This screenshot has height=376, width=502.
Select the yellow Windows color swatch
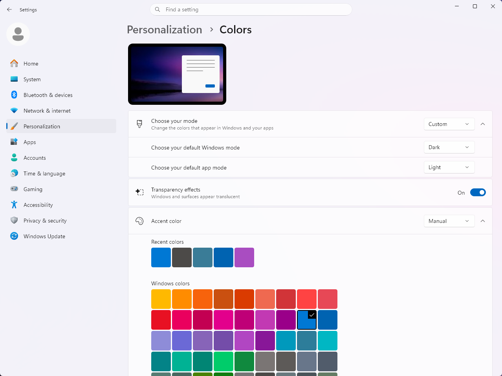(161, 299)
